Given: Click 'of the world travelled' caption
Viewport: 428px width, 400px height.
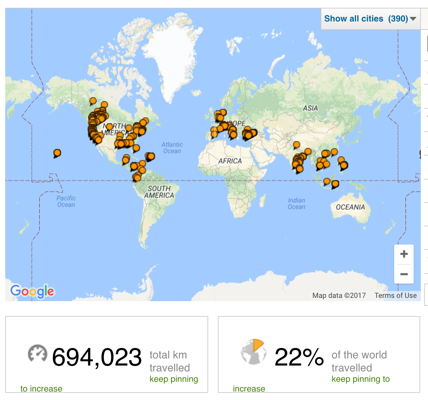Looking at the screenshot, I should point(359,361).
